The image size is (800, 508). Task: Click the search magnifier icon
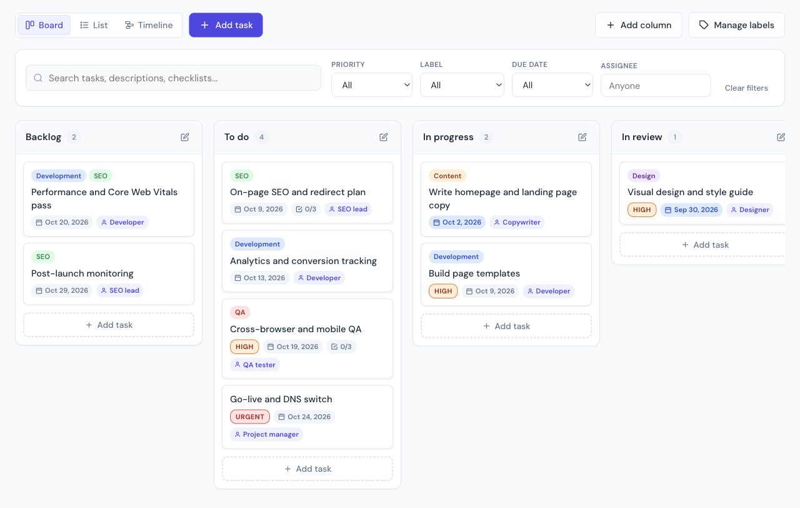click(x=38, y=78)
